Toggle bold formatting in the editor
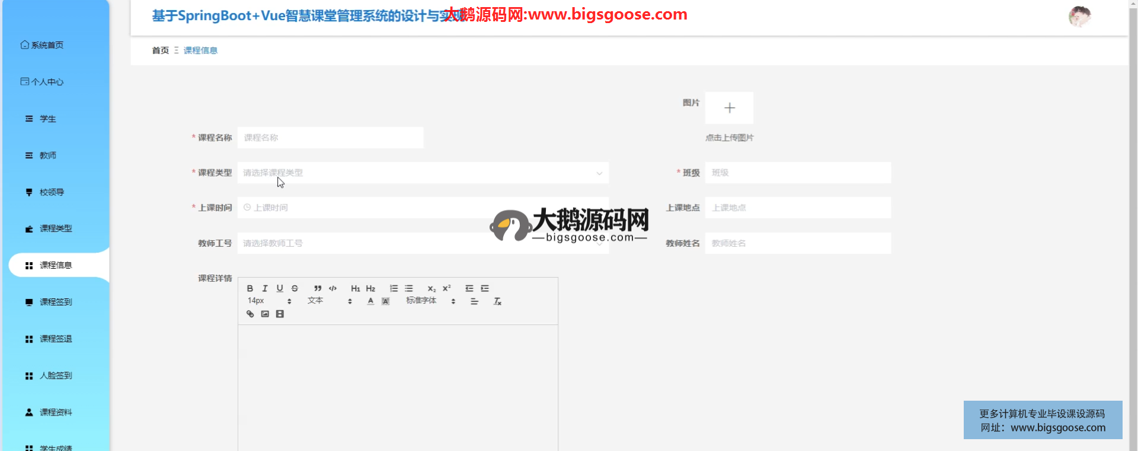This screenshot has height=451, width=1138. pos(250,288)
